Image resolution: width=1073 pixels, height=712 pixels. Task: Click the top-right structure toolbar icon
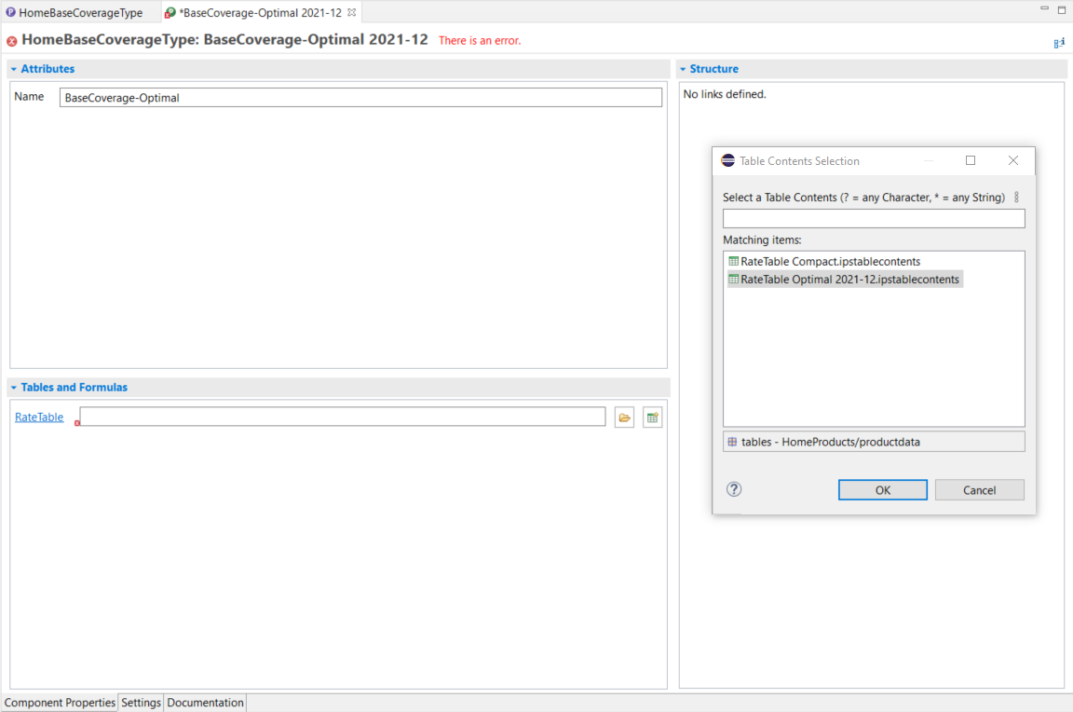point(1059,43)
